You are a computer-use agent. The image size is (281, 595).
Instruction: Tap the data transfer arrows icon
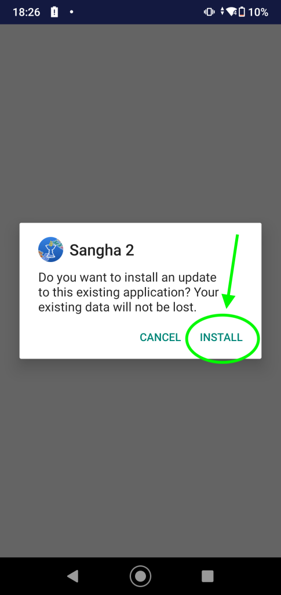(x=222, y=12)
